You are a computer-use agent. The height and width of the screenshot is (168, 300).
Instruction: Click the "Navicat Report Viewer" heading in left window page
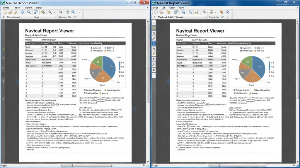(x=50, y=31)
